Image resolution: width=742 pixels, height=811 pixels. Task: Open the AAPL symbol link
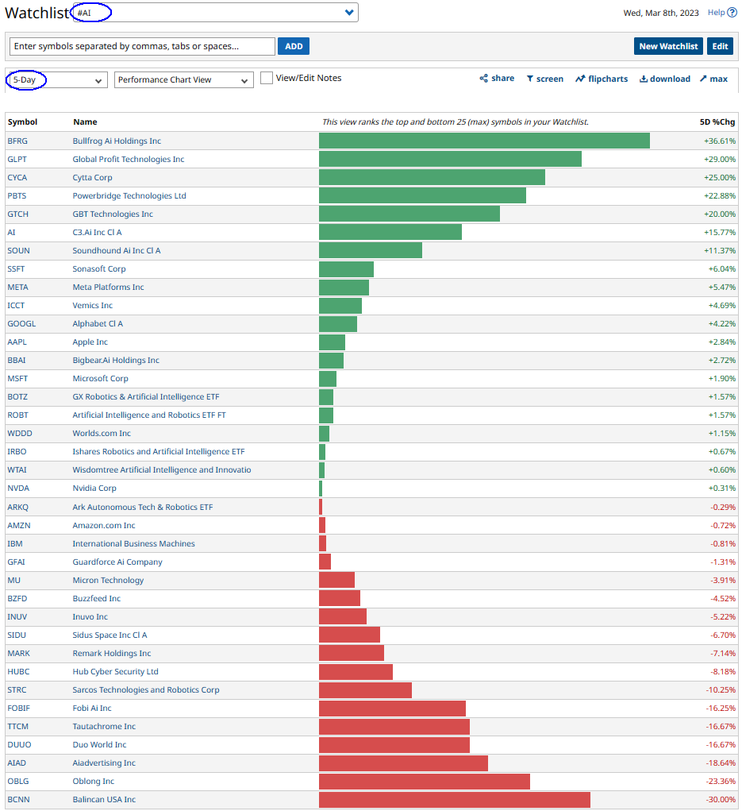point(17,342)
